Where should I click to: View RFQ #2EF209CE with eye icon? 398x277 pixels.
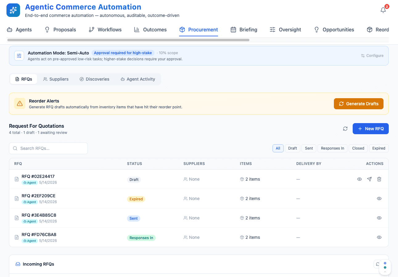point(379,199)
